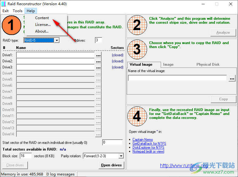Click the virtual image name field
The height and width of the screenshot is (177, 238).
pos(177,78)
